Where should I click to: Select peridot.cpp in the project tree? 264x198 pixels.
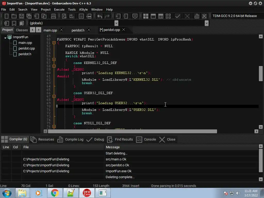[x=27, y=48]
